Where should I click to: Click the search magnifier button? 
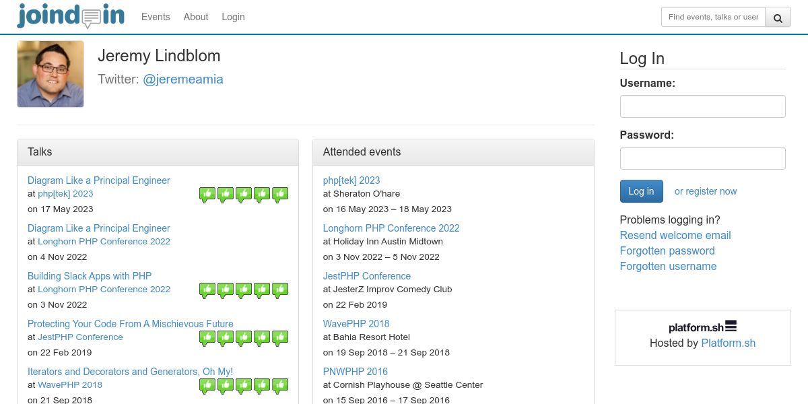click(x=778, y=18)
